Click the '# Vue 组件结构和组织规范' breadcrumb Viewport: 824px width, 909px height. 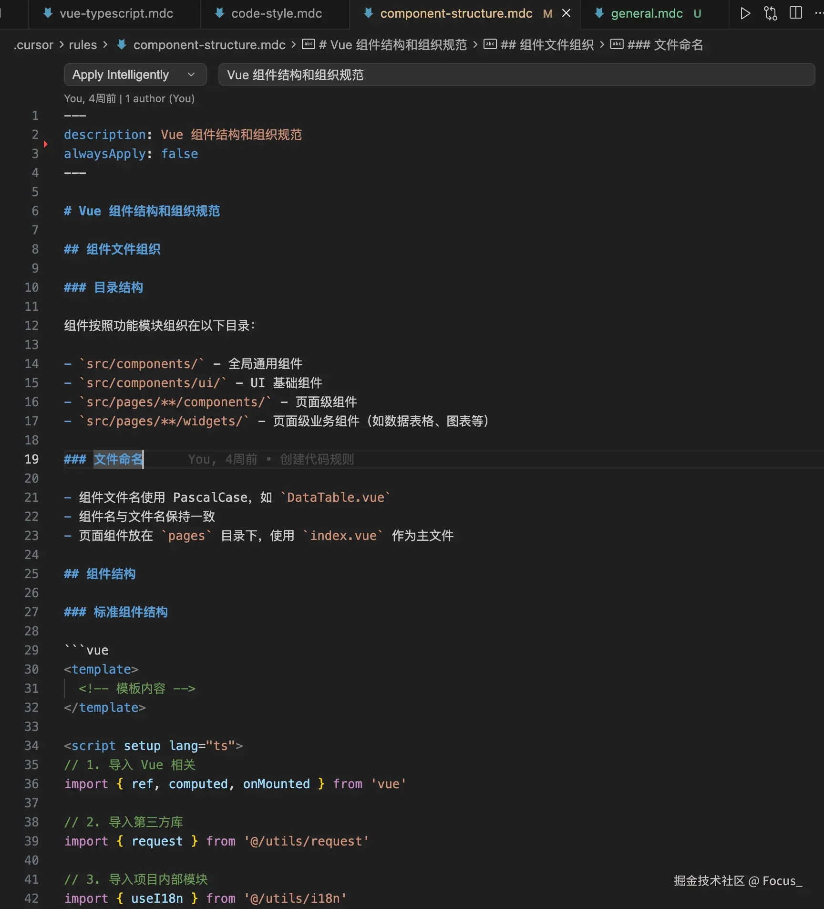(393, 45)
